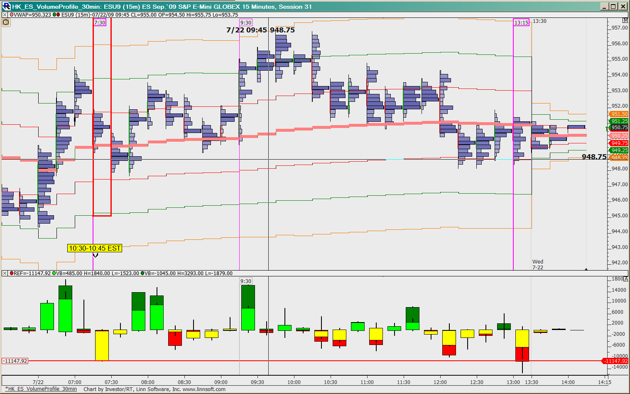This screenshot has height=394, width=630.
Task: Click the 13:15 magenta time marker label
Action: pyautogui.click(x=521, y=23)
